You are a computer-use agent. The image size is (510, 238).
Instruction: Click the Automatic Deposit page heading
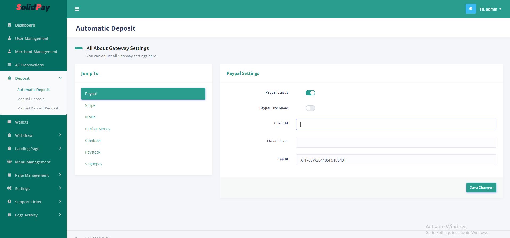click(x=106, y=28)
